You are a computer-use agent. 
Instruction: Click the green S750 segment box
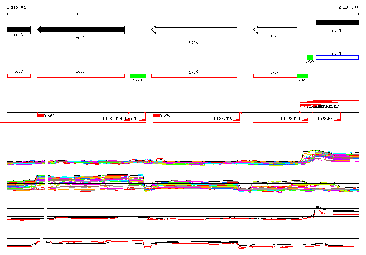point(310,57)
